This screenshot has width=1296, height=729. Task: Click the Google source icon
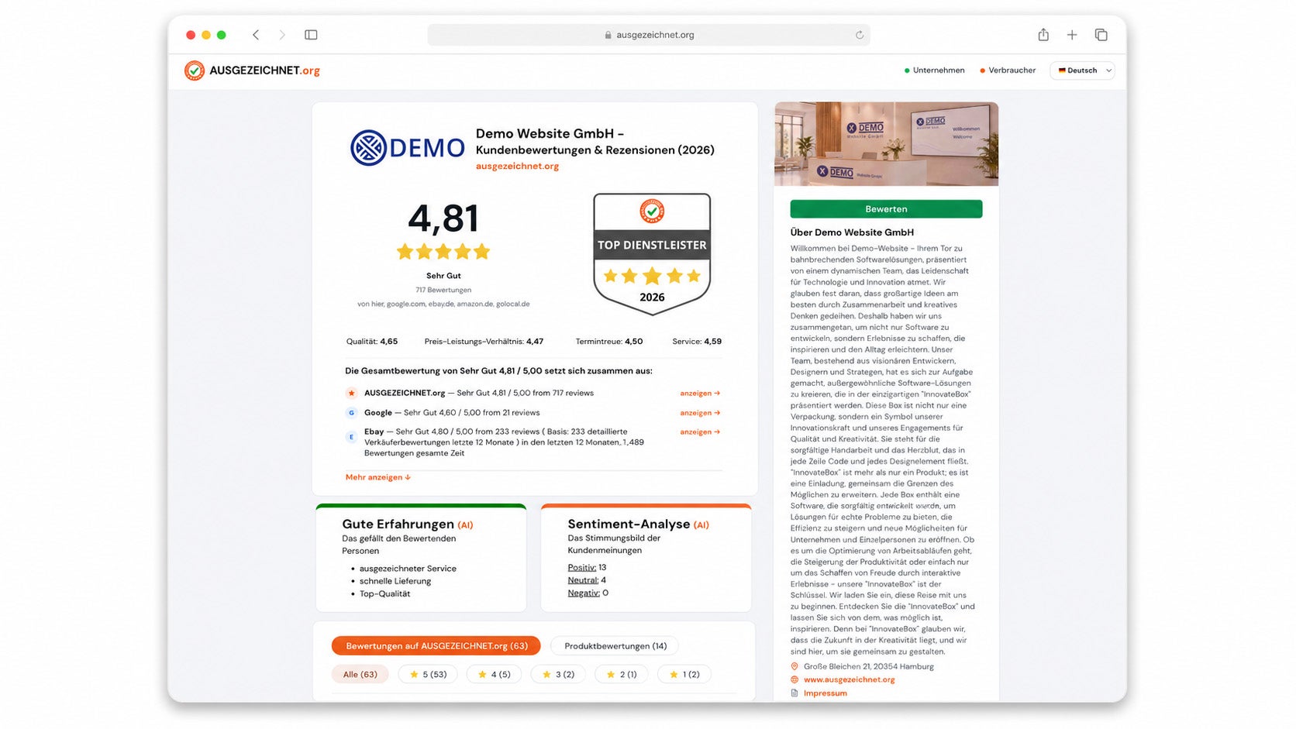click(351, 413)
